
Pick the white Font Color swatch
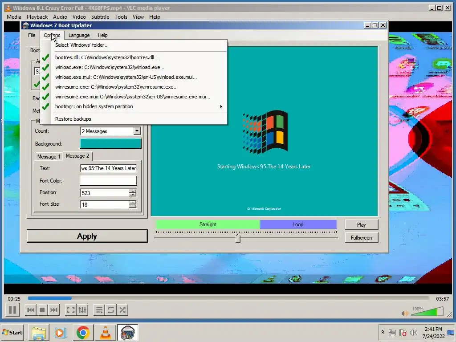coord(108,181)
